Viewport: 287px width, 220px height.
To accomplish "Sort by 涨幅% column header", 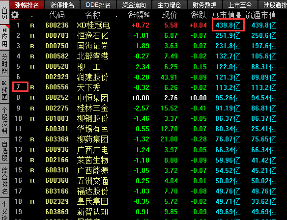I will (139, 15).
